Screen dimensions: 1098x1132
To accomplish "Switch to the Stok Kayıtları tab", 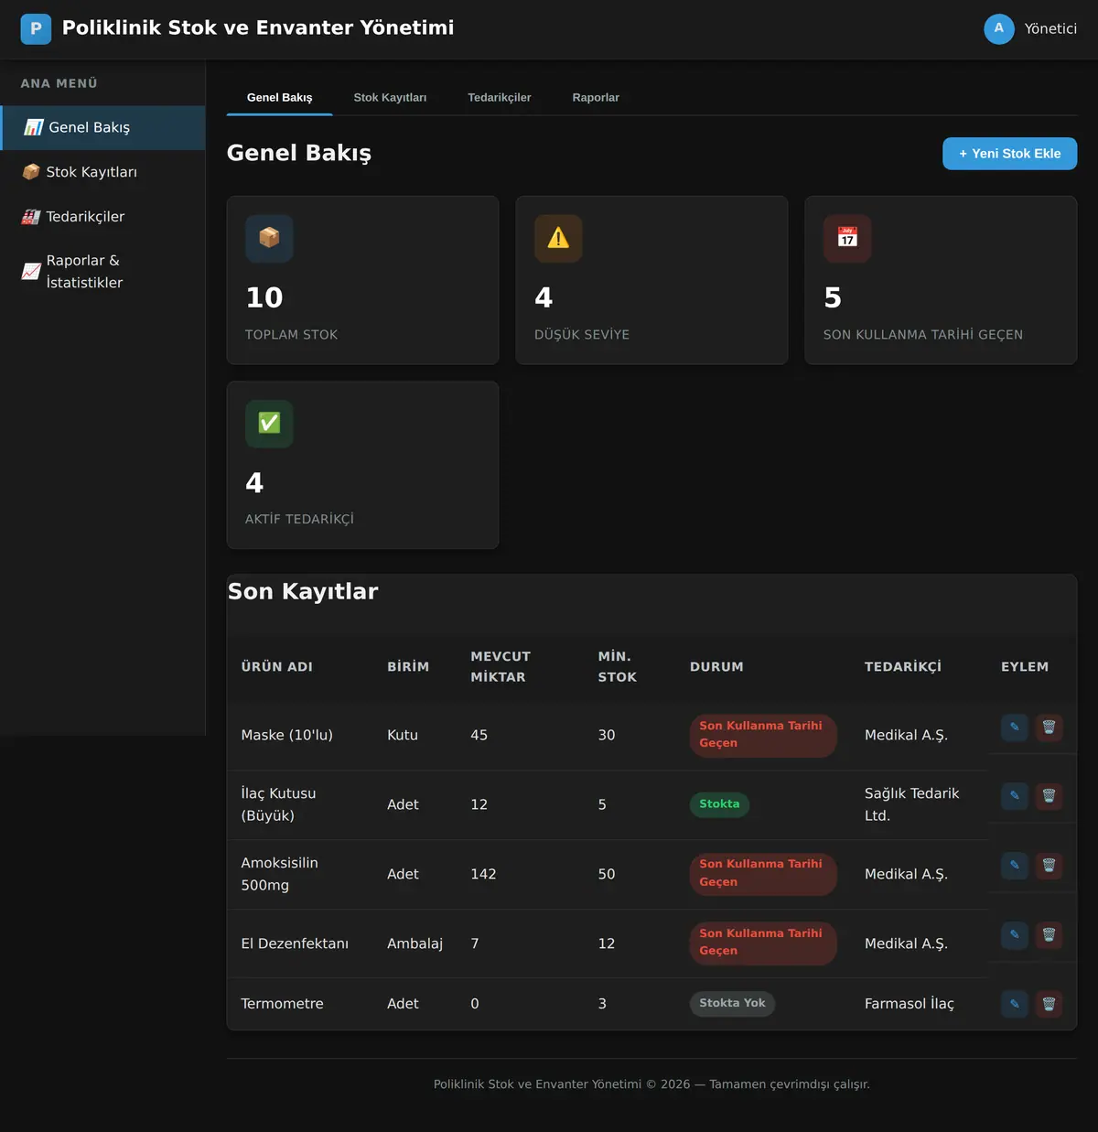I will 390,98.
